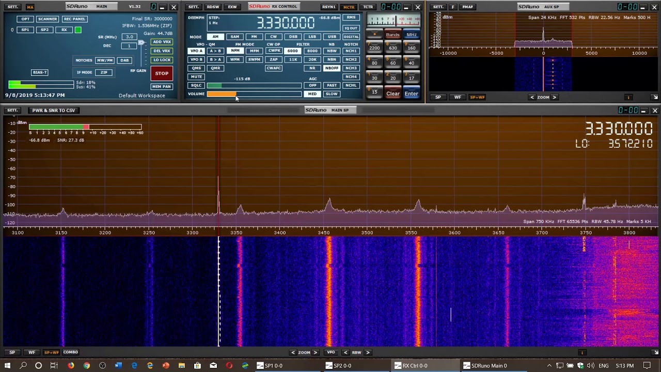Click Main SP info icon
Image resolution: width=661 pixels, height=372 pixels.
582,352
